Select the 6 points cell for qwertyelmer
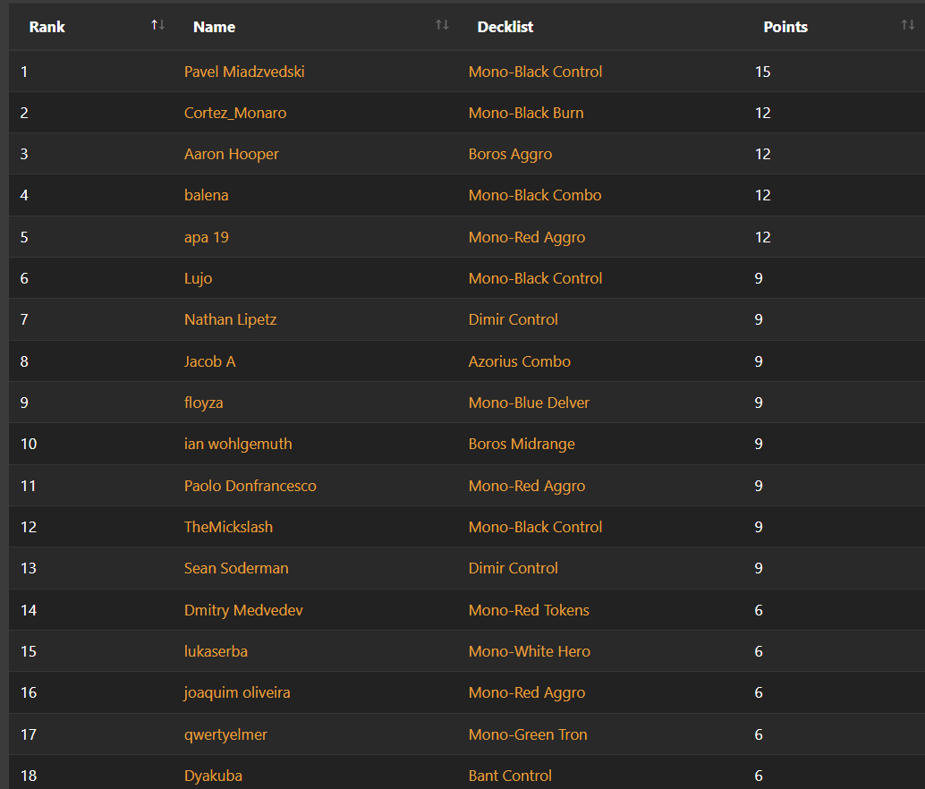The height and width of the screenshot is (789, 925). [x=758, y=734]
